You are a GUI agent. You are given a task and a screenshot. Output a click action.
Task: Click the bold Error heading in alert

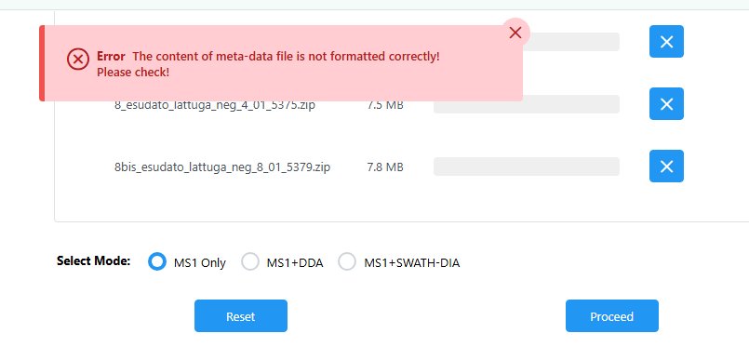(111, 57)
